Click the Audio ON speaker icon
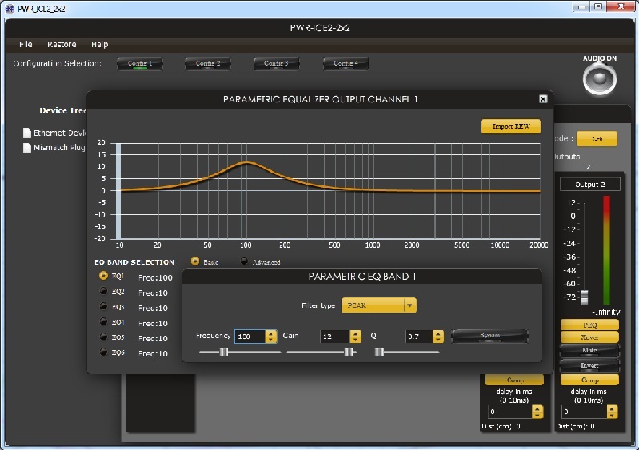This screenshot has height=450, width=639. (x=600, y=78)
